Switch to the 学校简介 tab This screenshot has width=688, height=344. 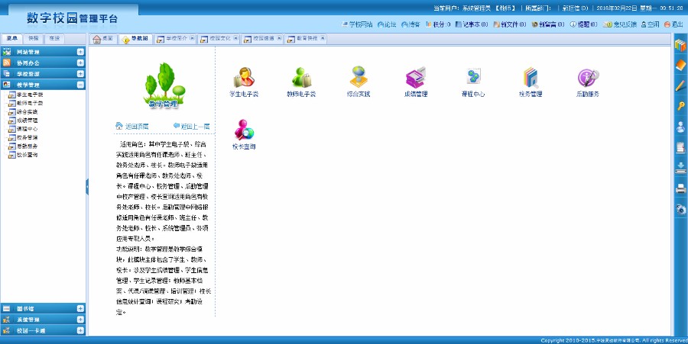[174, 39]
